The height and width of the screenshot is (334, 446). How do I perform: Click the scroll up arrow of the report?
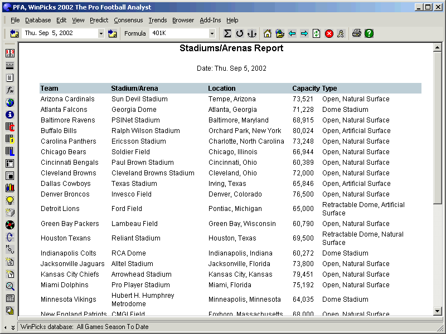(438, 47)
